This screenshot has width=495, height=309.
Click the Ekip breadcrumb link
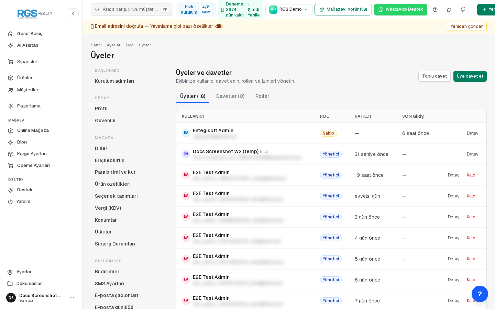(x=130, y=45)
